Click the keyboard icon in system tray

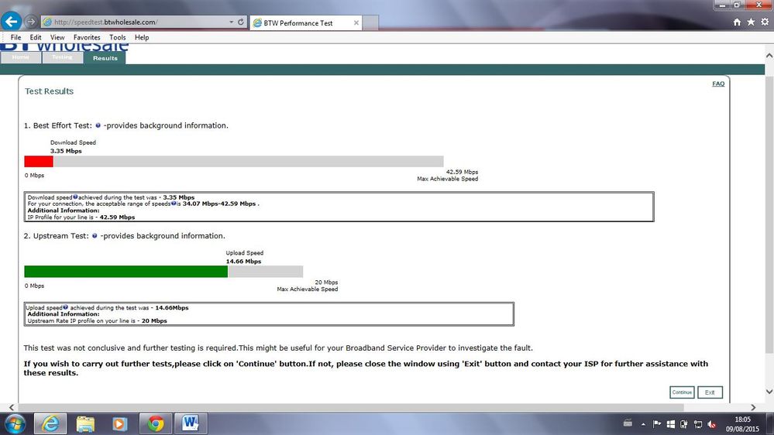(628, 423)
